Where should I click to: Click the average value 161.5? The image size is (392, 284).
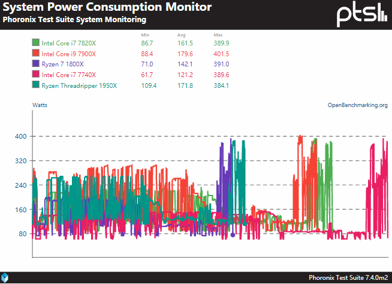(185, 43)
